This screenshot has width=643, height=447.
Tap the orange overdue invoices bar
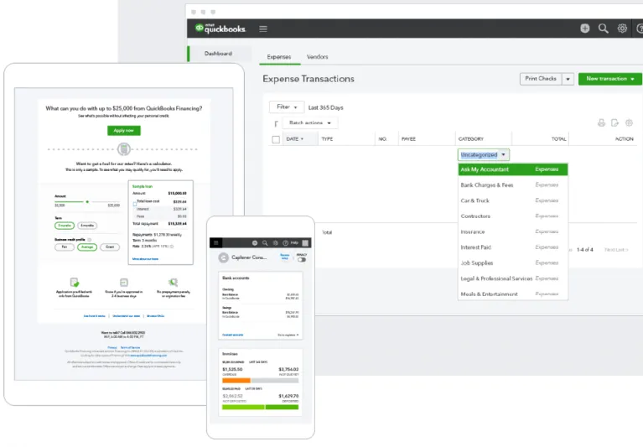236,381
